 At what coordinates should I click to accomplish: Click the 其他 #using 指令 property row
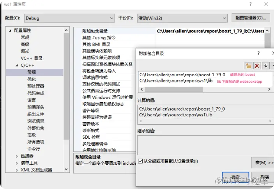(x=99, y=37)
